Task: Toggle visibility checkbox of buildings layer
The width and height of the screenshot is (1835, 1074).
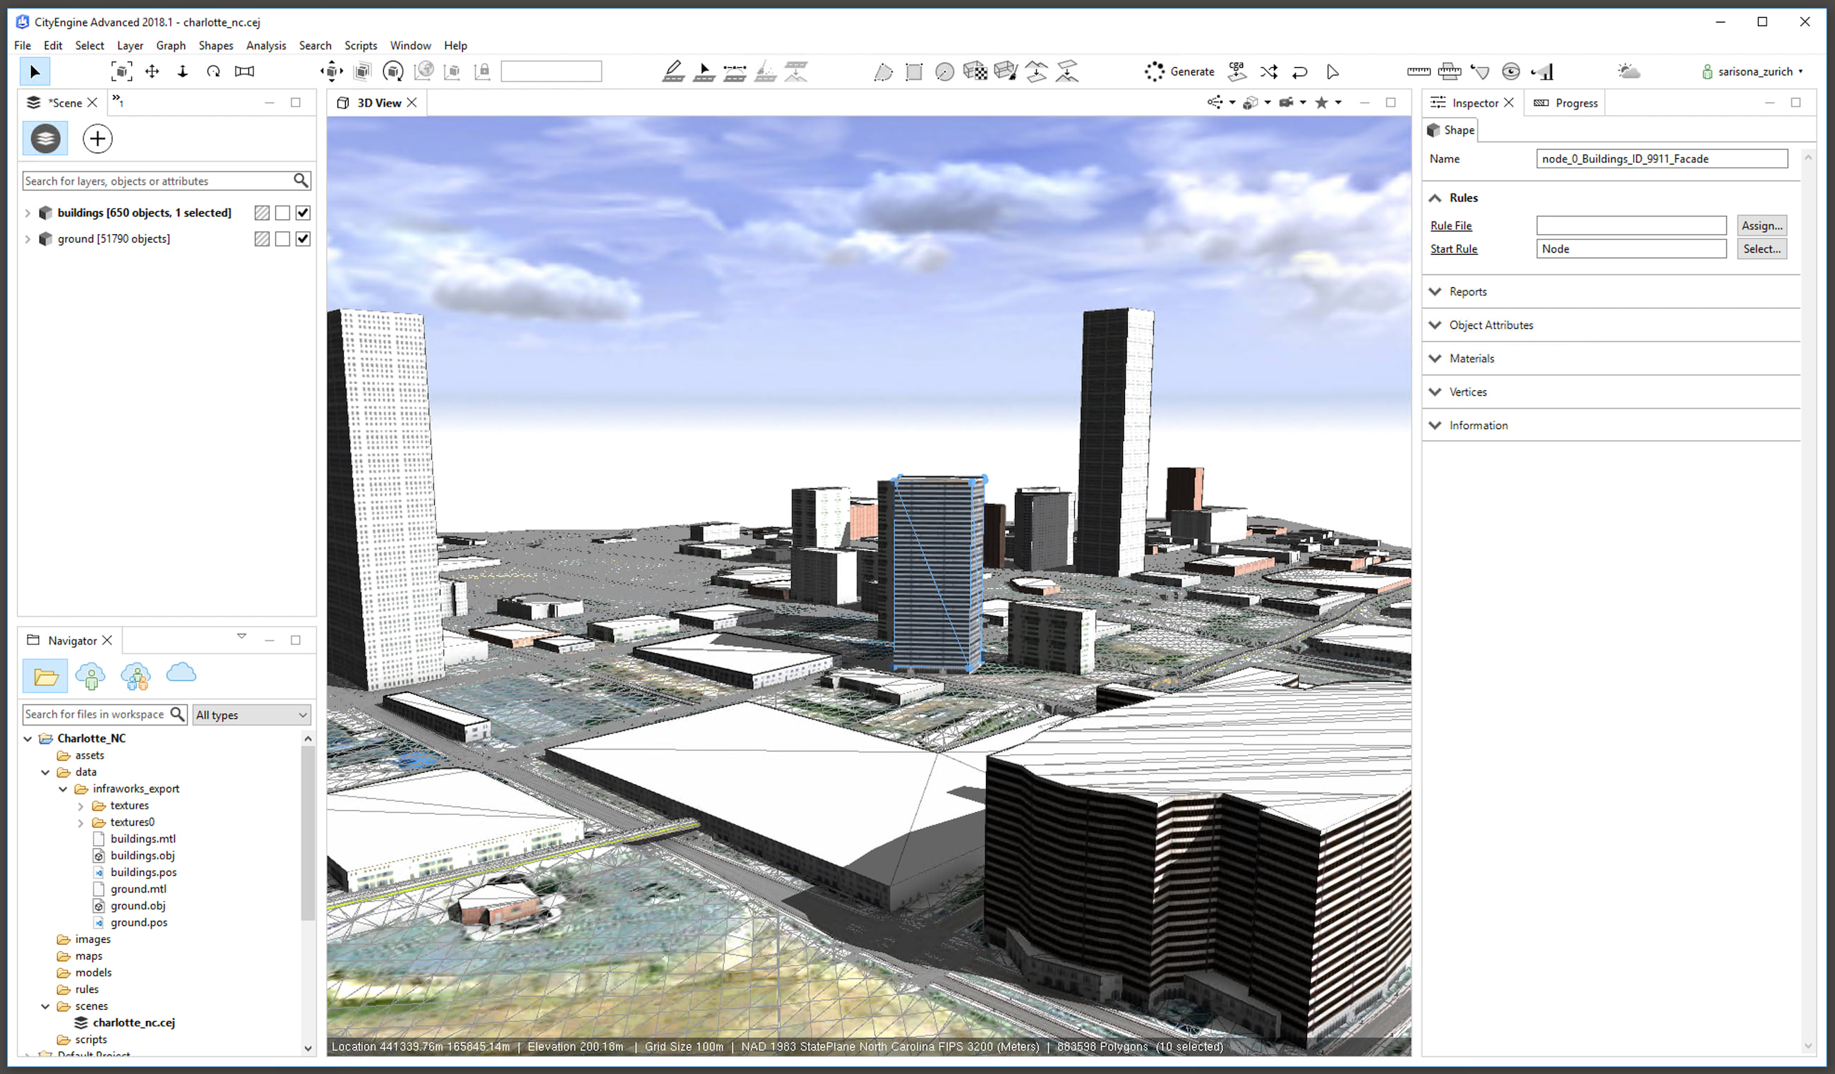Action: pos(303,212)
